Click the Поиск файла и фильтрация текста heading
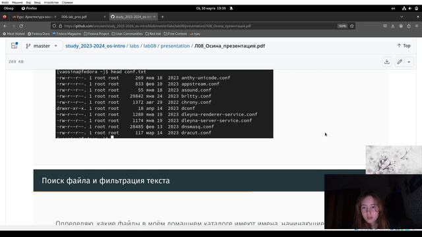Image resolution: width=422 pixels, height=237 pixels. pos(105,180)
